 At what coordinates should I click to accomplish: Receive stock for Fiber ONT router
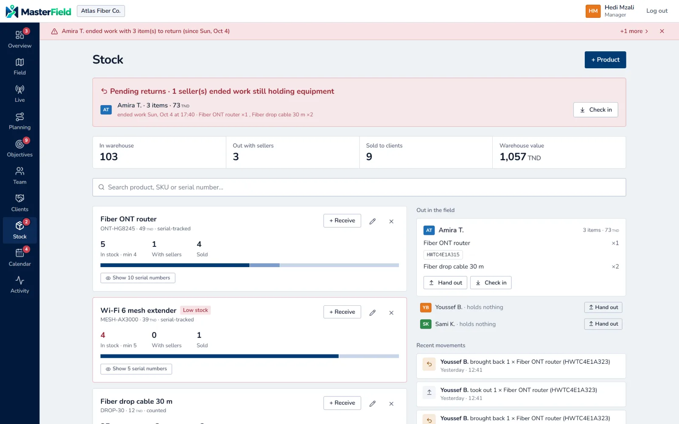click(x=342, y=220)
